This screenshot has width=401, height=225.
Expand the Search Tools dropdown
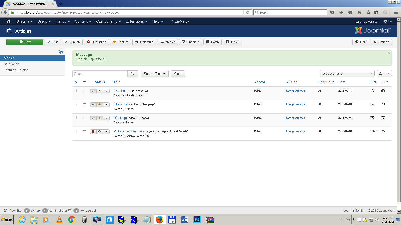(x=154, y=74)
